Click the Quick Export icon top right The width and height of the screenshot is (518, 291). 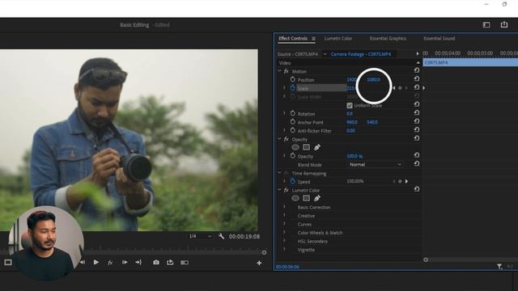coord(504,25)
